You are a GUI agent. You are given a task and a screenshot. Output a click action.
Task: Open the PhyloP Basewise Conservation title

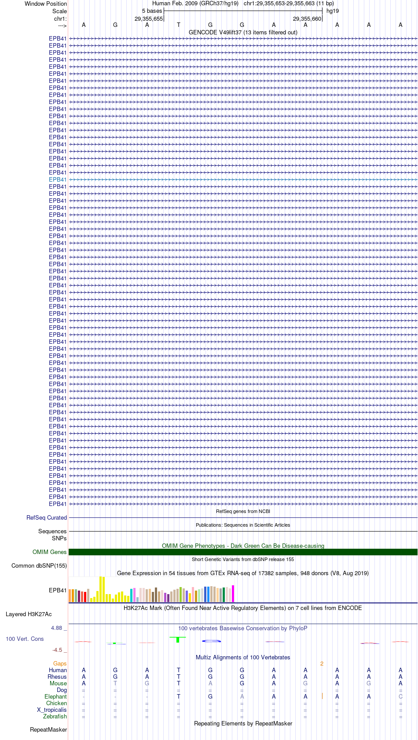[x=243, y=628]
